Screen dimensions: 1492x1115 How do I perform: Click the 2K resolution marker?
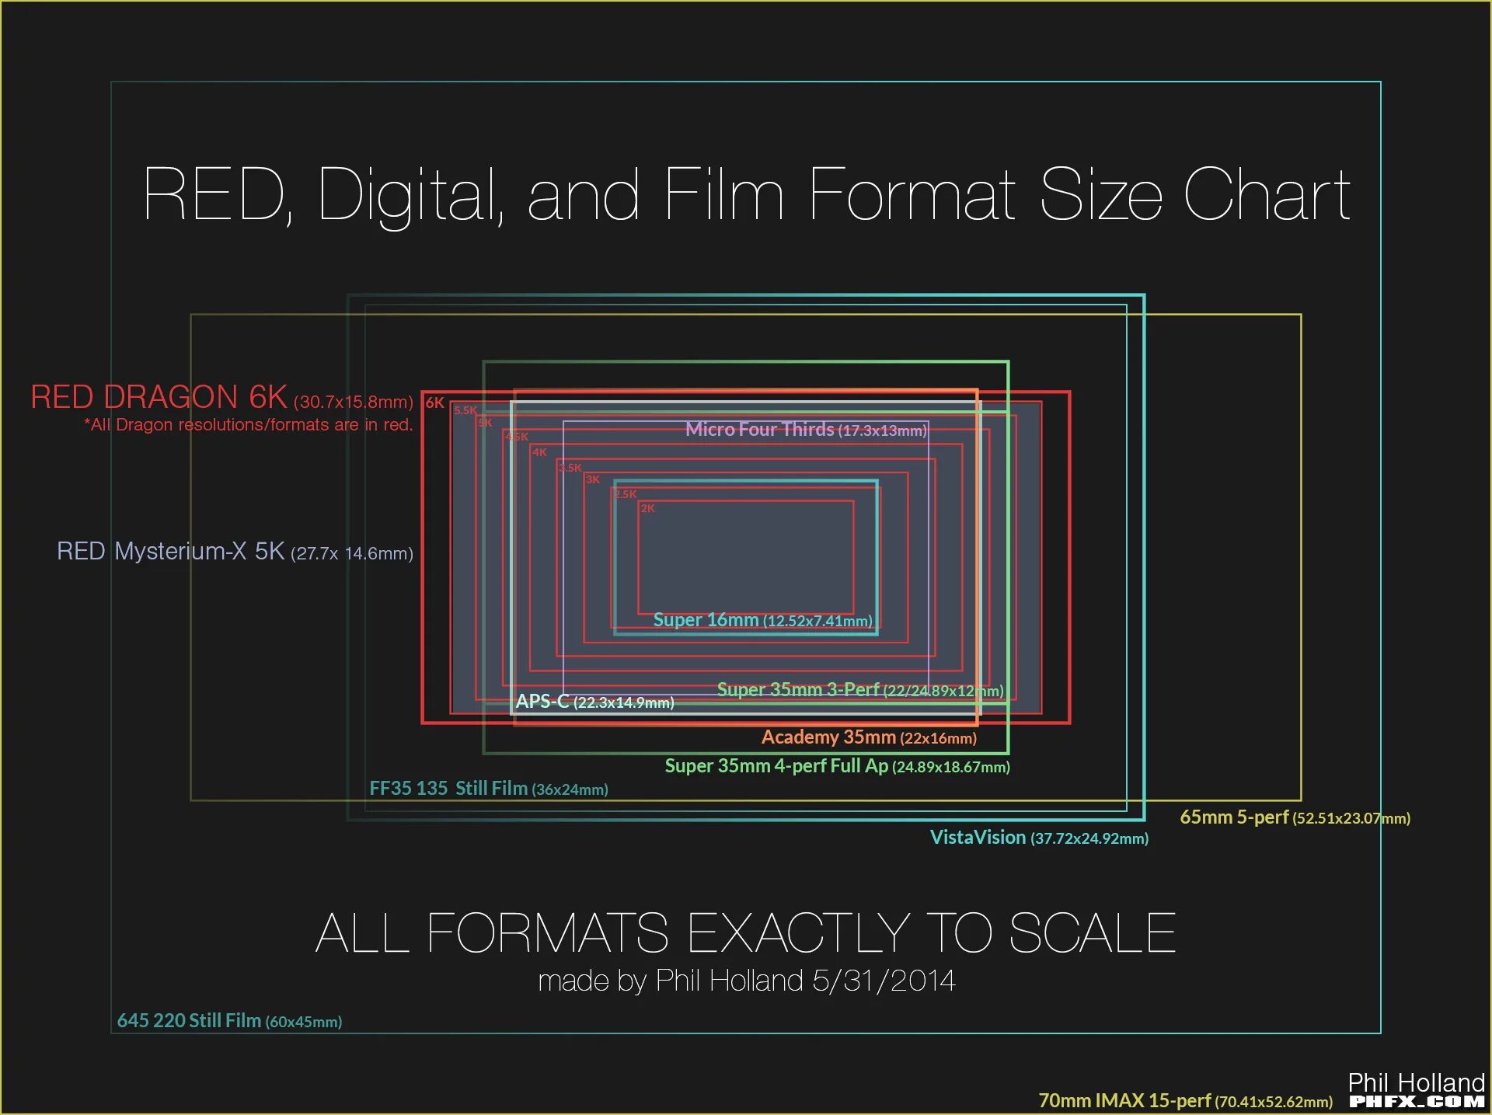pos(647,508)
